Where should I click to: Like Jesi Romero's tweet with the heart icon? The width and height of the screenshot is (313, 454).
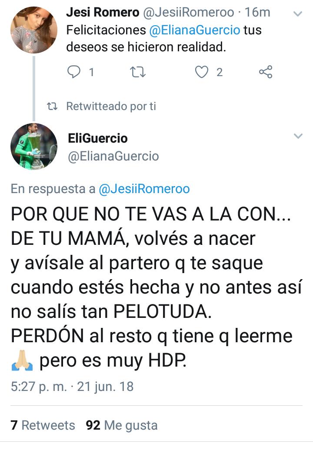tap(202, 72)
